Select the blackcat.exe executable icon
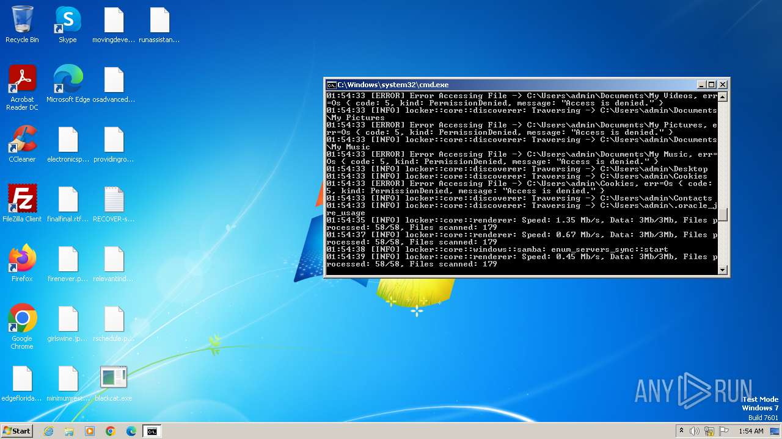782x439 pixels. pos(114,383)
